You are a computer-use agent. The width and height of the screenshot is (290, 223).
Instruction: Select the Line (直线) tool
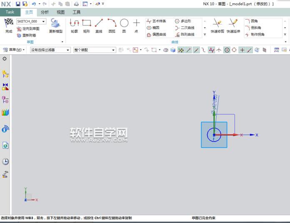99,26
